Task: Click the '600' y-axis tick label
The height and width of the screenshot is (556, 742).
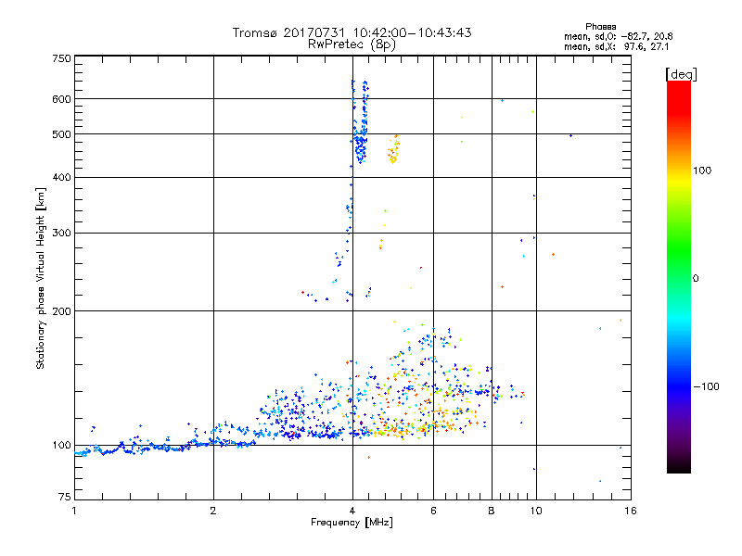Action: (61, 99)
